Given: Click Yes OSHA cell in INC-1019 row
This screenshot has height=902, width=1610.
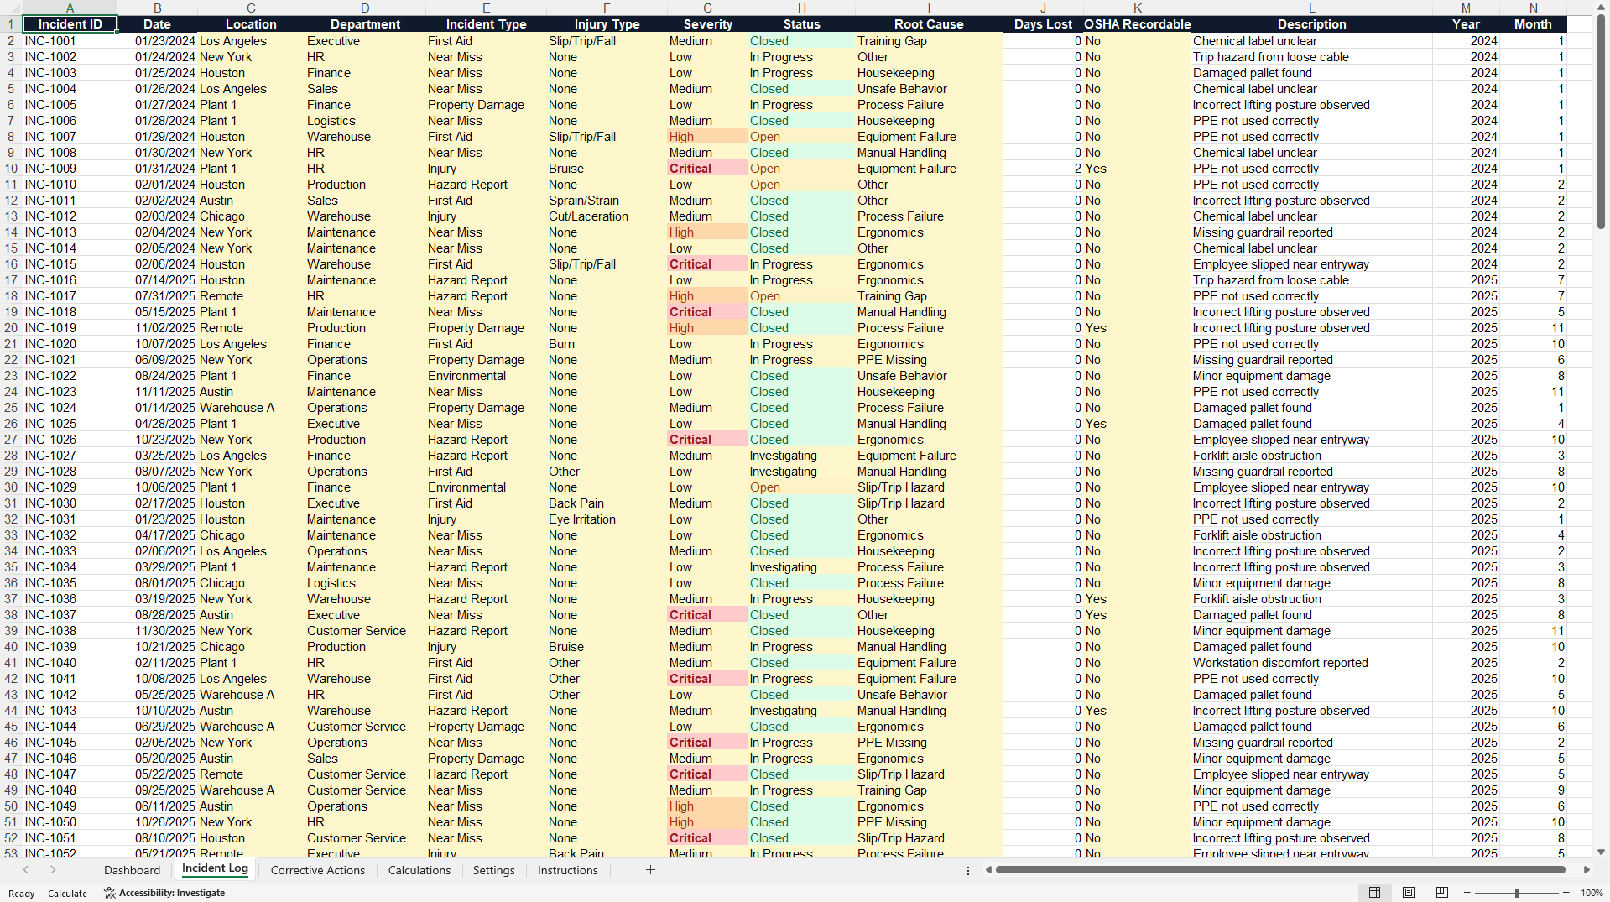Looking at the screenshot, I should pyautogui.click(x=1137, y=328).
